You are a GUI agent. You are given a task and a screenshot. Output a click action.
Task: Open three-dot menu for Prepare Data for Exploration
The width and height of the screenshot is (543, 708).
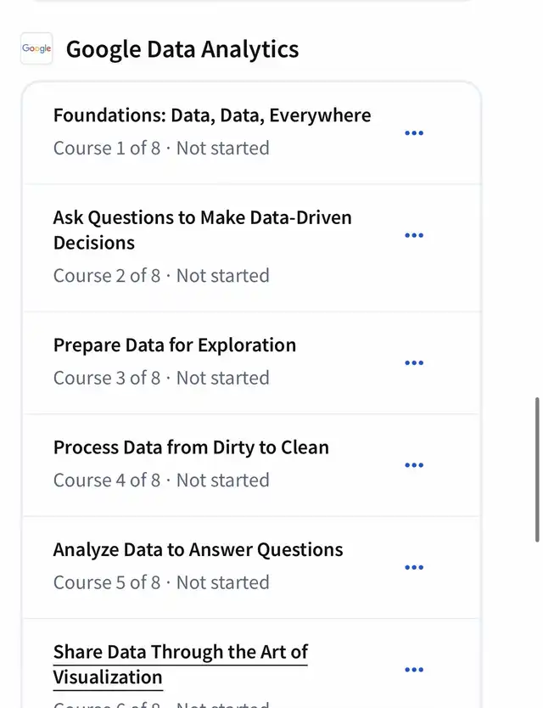click(414, 362)
